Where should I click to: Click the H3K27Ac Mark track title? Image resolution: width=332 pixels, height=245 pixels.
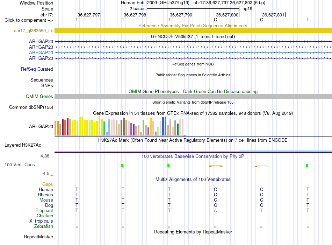(193, 140)
